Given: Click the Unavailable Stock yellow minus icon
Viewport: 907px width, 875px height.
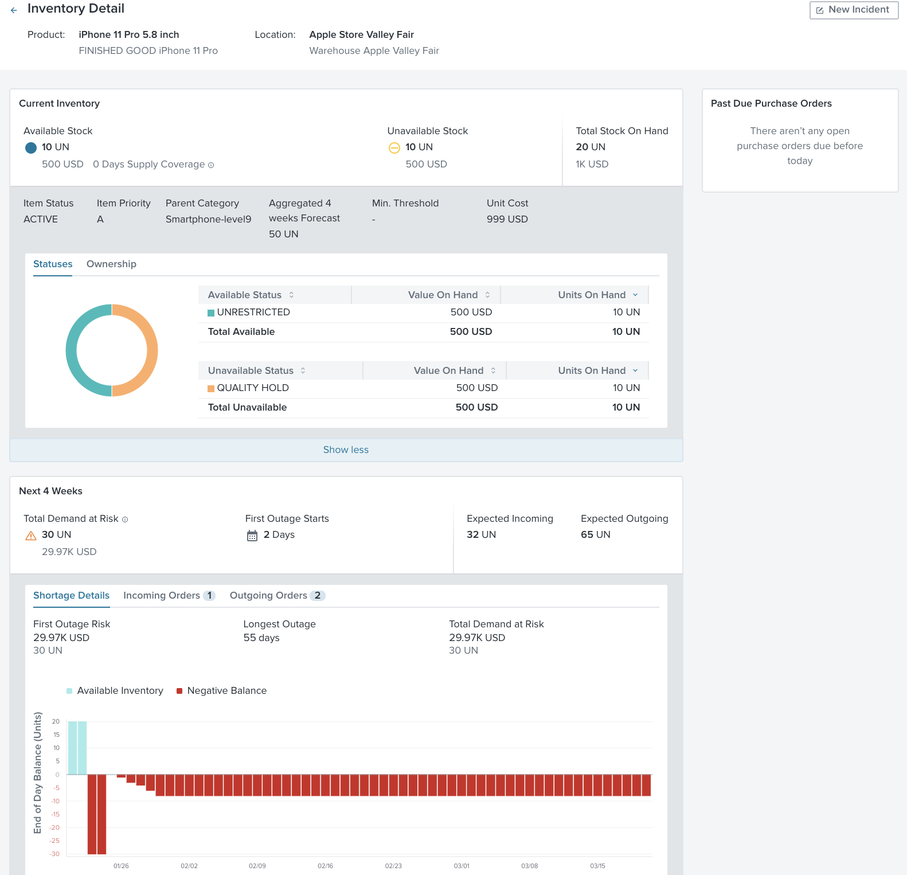Looking at the screenshot, I should coord(394,148).
